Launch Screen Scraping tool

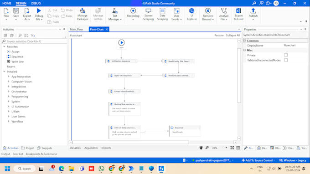click(148, 14)
